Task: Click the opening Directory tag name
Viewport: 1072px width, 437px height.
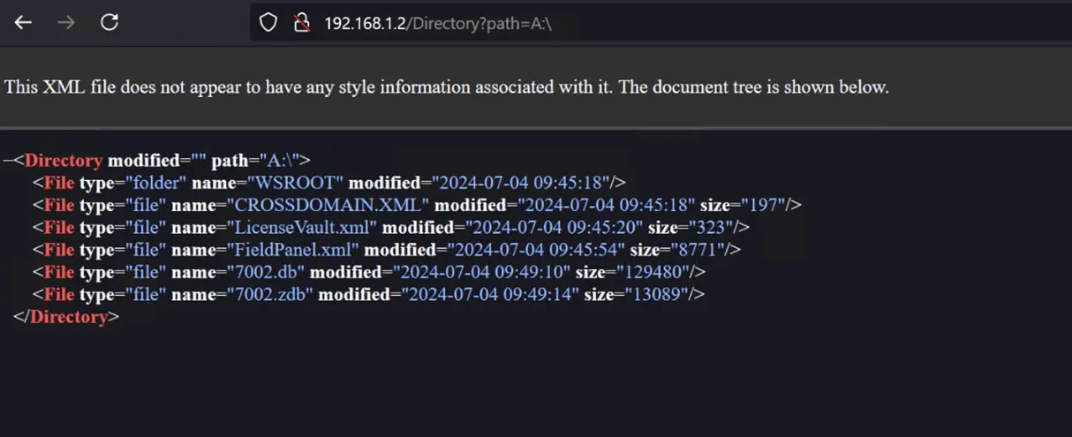Action: click(x=64, y=161)
